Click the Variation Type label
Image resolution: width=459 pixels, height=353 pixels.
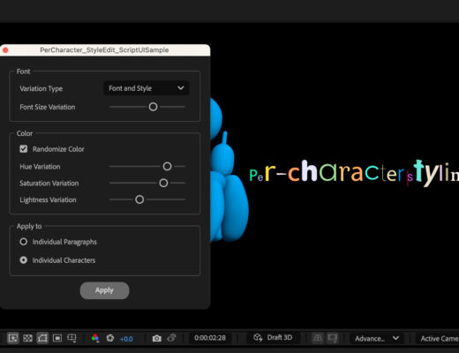pos(41,88)
